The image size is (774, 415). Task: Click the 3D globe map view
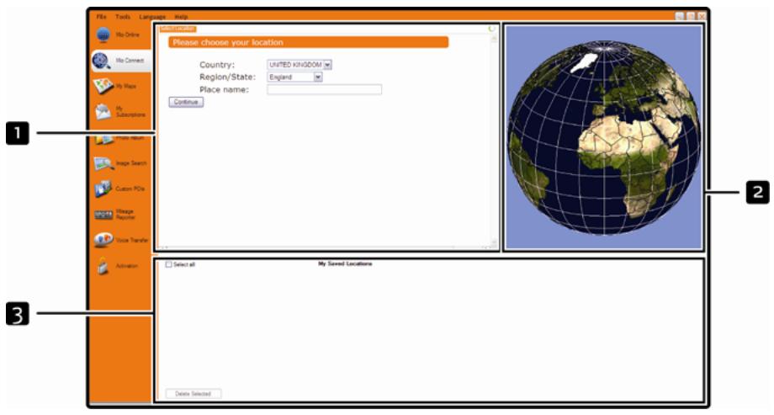pos(603,137)
